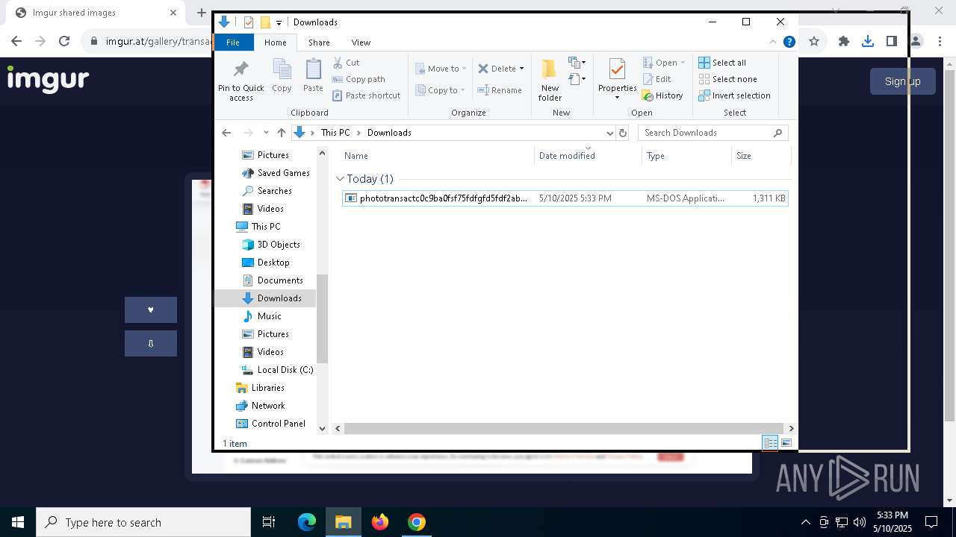Click Select none

(727, 79)
